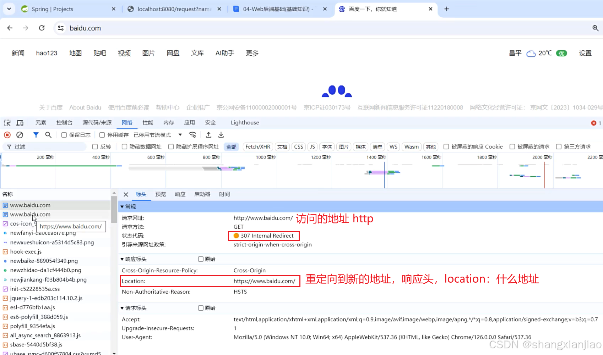Click the 更多 link on Baidu
The height and width of the screenshot is (355, 603).
click(x=252, y=53)
